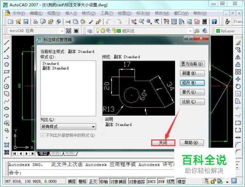Click the 修改(M)... button in dialog
The width and height of the screenshot is (245, 187).
click(x=192, y=83)
